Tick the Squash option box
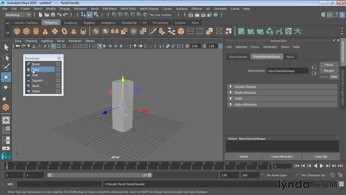 (x=58, y=80)
